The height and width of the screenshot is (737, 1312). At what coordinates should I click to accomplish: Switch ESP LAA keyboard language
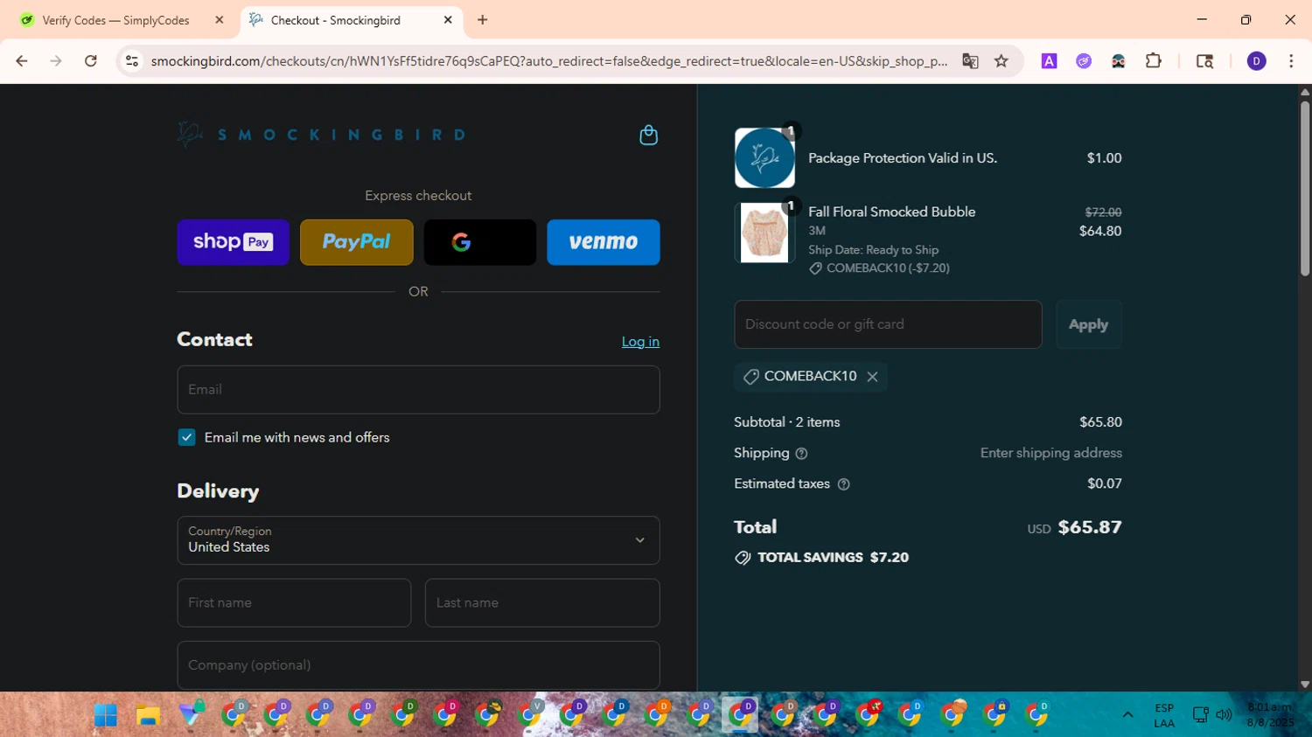pyautogui.click(x=1164, y=715)
